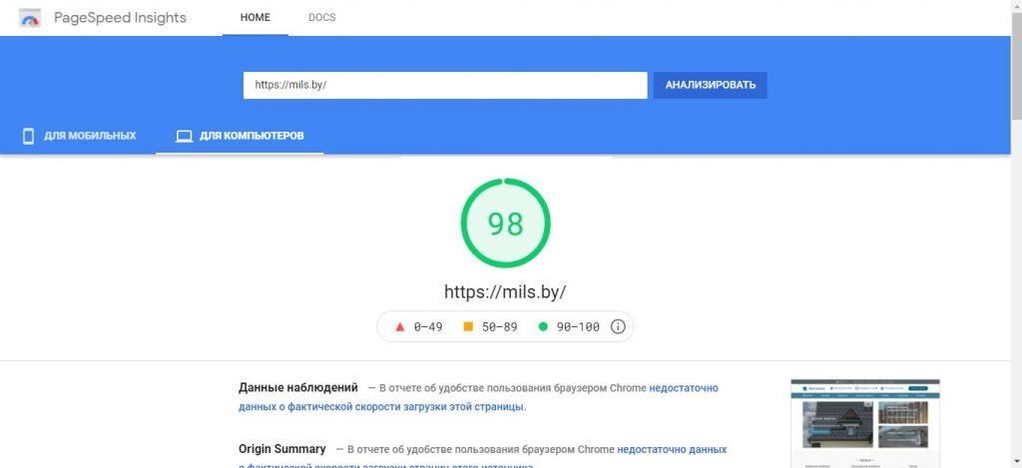The width and height of the screenshot is (1022, 468).
Task: Open the HOME tab
Action: [x=255, y=18]
